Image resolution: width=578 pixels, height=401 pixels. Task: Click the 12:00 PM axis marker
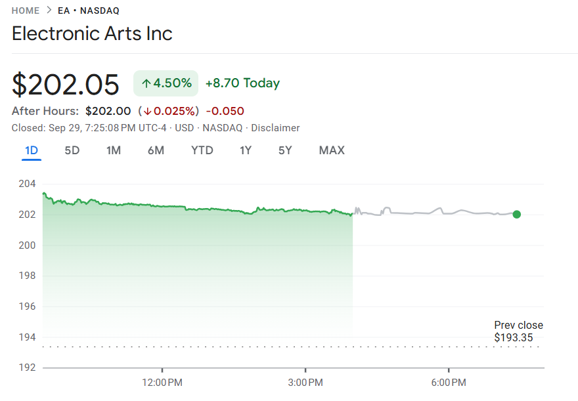click(x=162, y=382)
